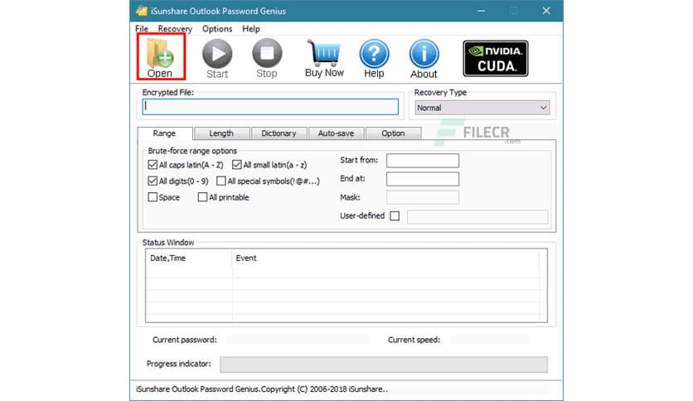Open the File menu
693x401 pixels.
tap(142, 29)
